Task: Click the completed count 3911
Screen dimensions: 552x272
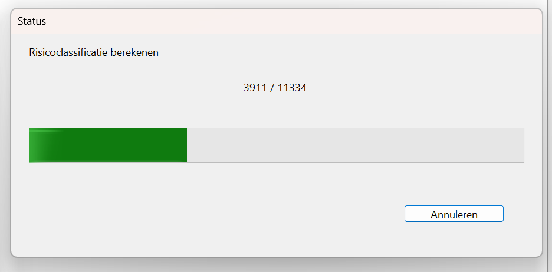Action: 255,88
